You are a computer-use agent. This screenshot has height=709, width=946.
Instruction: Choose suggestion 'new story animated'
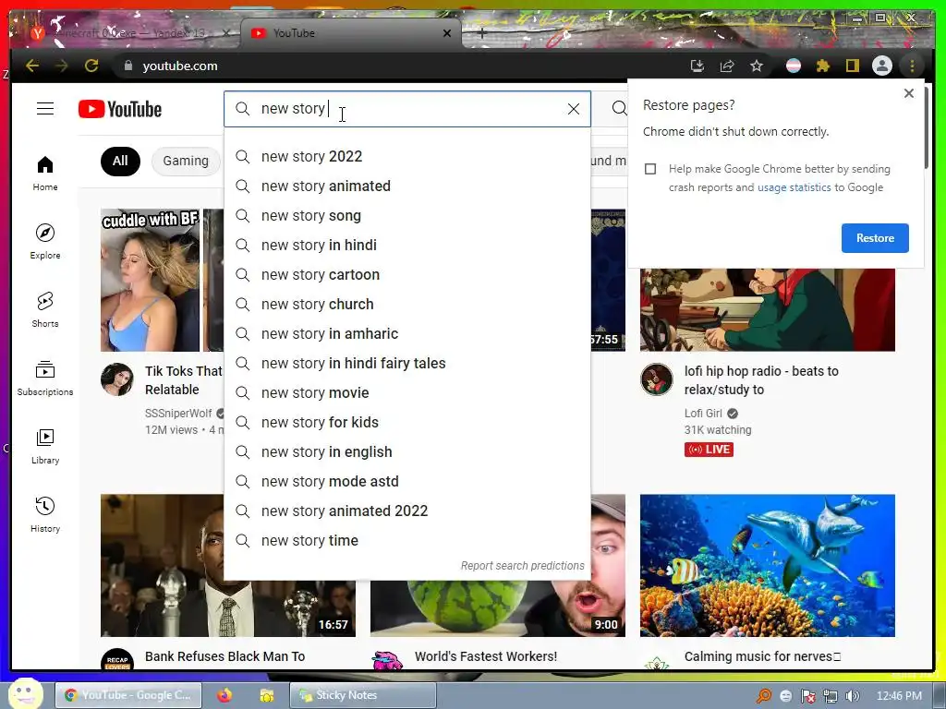coord(407,186)
